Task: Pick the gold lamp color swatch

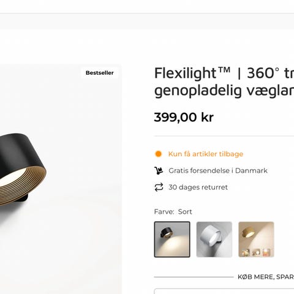Action: click(x=256, y=239)
